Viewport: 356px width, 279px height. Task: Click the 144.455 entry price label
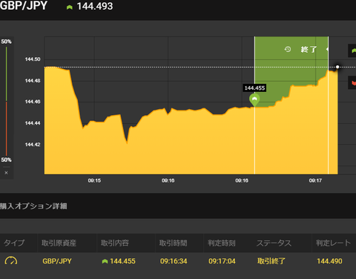coord(254,88)
